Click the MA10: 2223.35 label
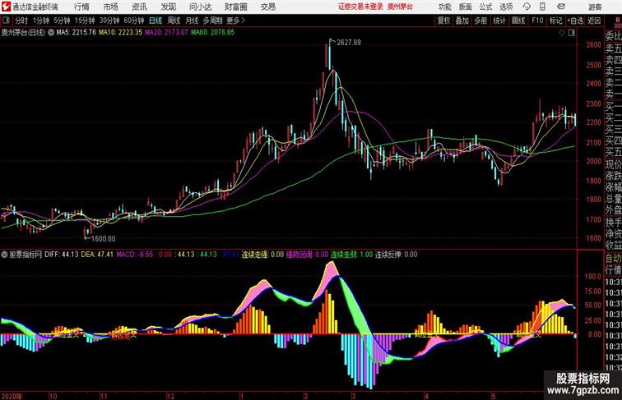Screen dimensions: 622x400 pos(120,32)
